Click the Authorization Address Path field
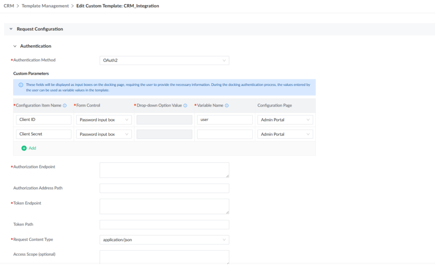The height and width of the screenshot is (265, 435). click(x=164, y=188)
